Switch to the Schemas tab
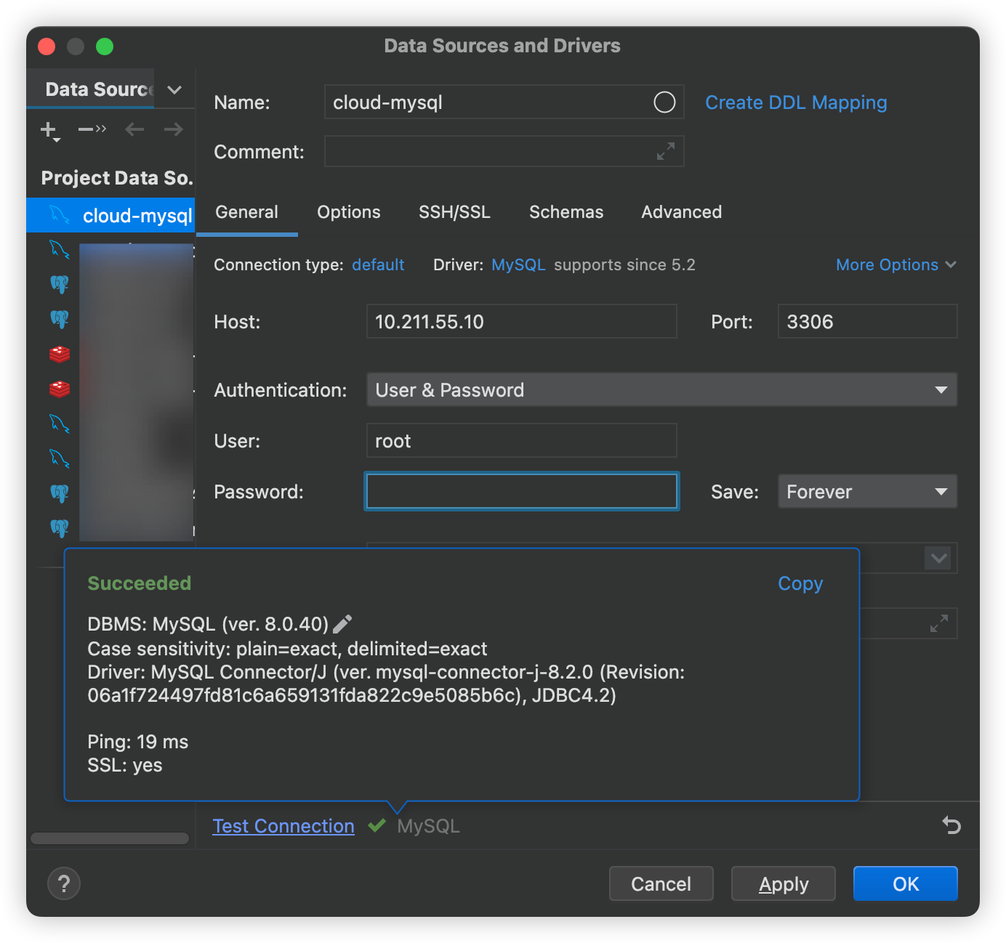Screen dimensions: 1006x943 566,212
